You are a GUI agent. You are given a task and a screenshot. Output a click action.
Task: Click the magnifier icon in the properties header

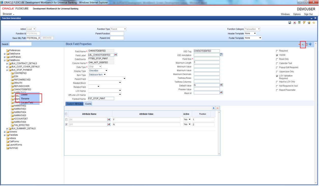click(x=307, y=44)
